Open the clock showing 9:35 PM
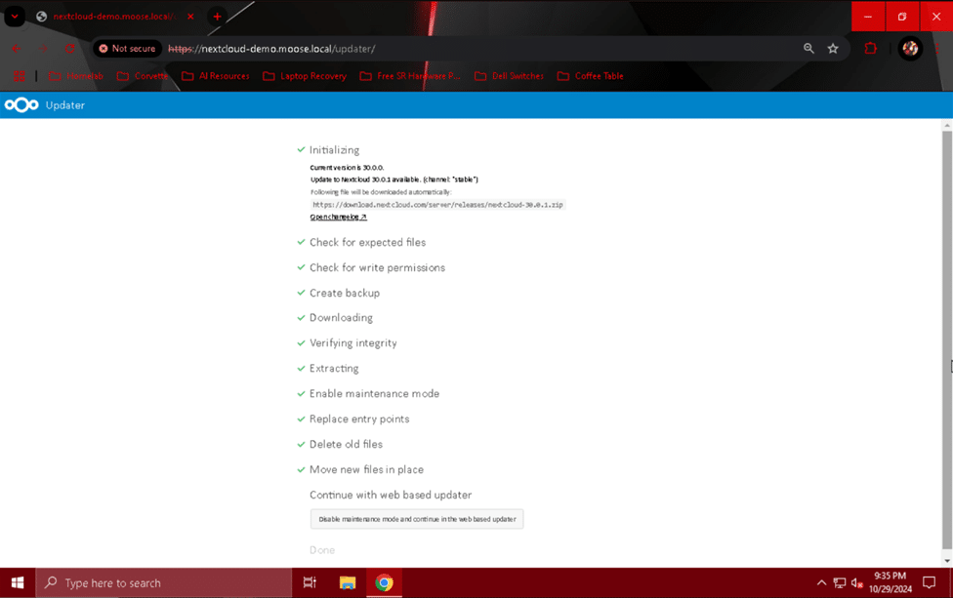 click(891, 582)
